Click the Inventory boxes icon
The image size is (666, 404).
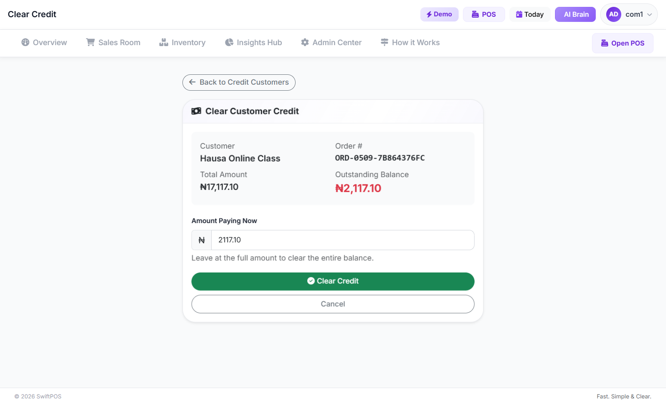163,42
